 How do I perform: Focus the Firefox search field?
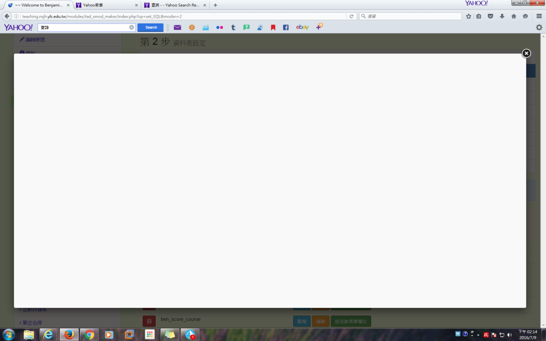tap(410, 17)
